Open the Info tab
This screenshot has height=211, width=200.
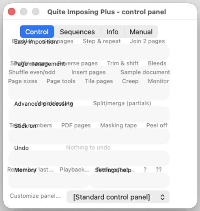pyautogui.click(x=112, y=32)
